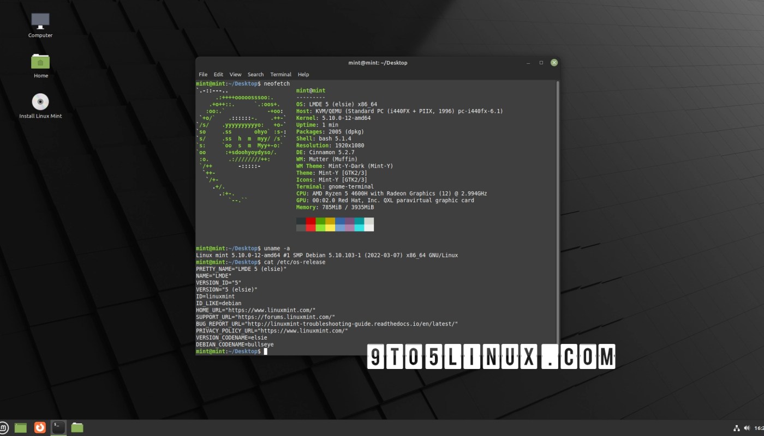Click the last empty prompt with cursor
The width and height of the screenshot is (764, 436).
point(231,352)
